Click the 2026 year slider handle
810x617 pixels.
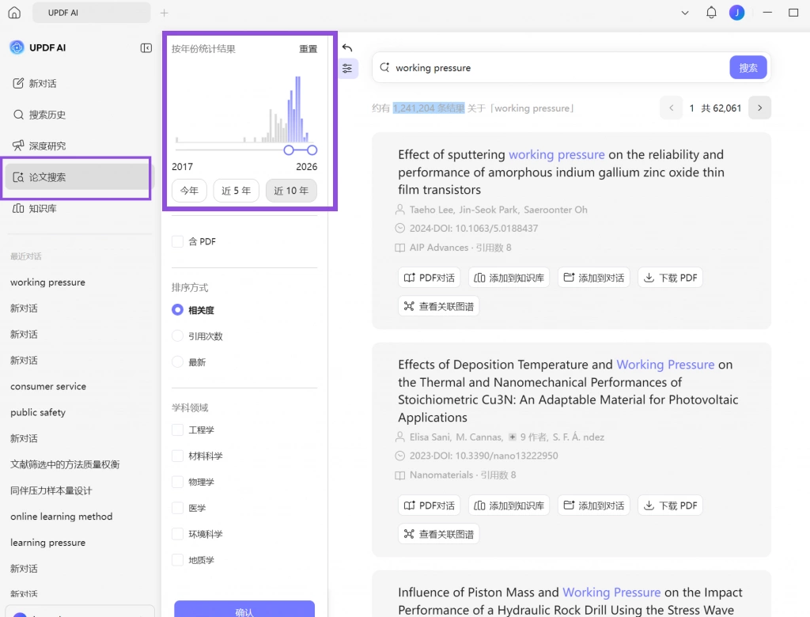tap(312, 150)
